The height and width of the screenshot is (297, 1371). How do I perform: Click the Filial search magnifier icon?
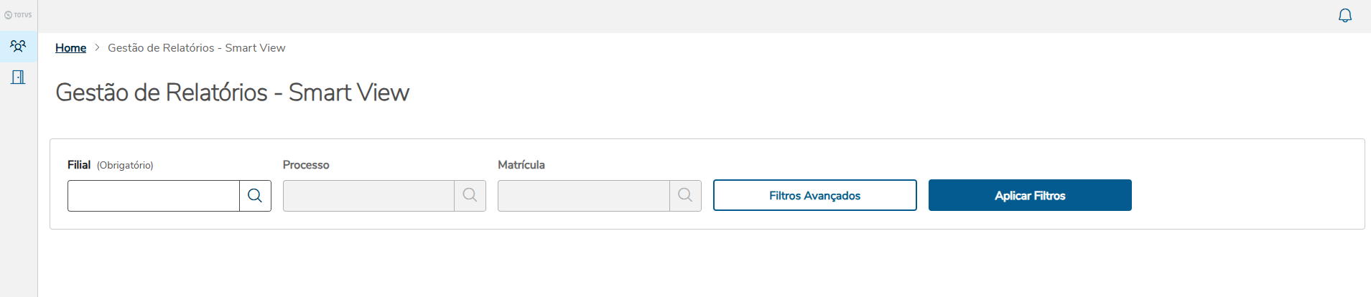point(255,196)
